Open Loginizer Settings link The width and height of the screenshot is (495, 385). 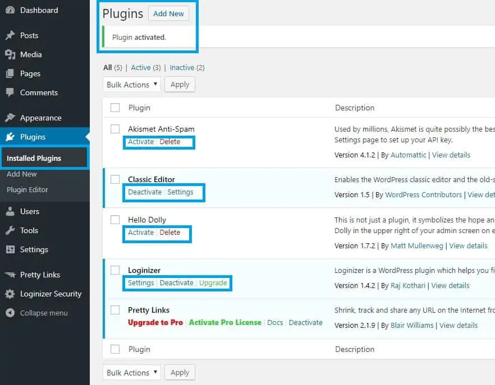(141, 283)
